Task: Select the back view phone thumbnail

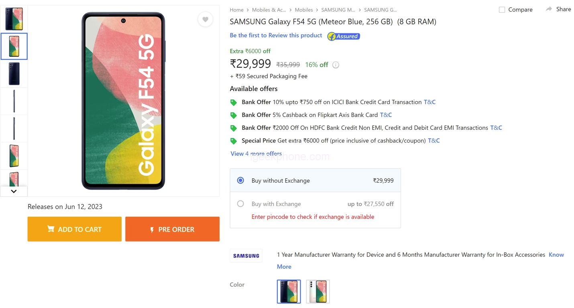Action: 14,73
